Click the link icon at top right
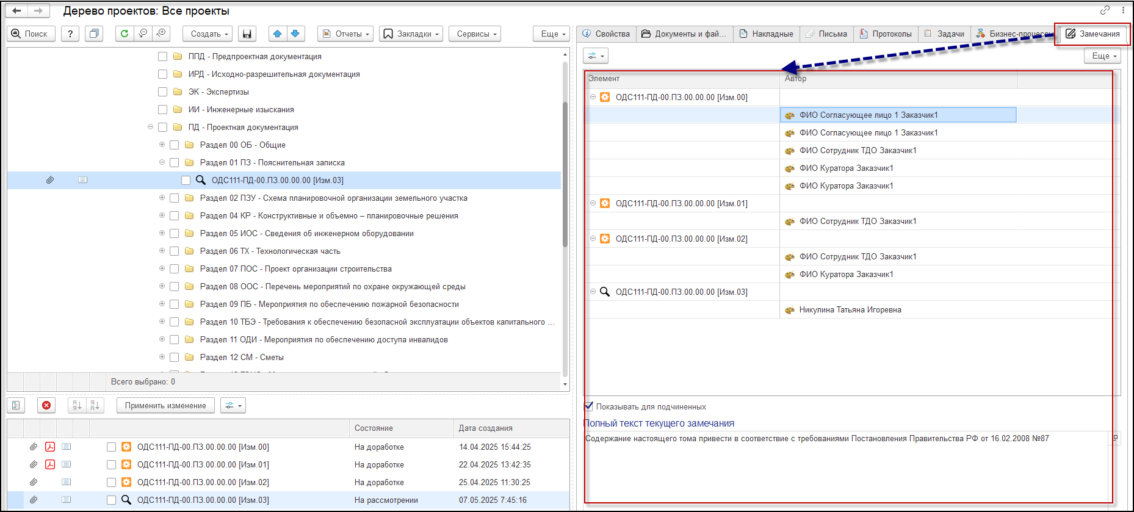1134x512 pixels. point(1105,10)
